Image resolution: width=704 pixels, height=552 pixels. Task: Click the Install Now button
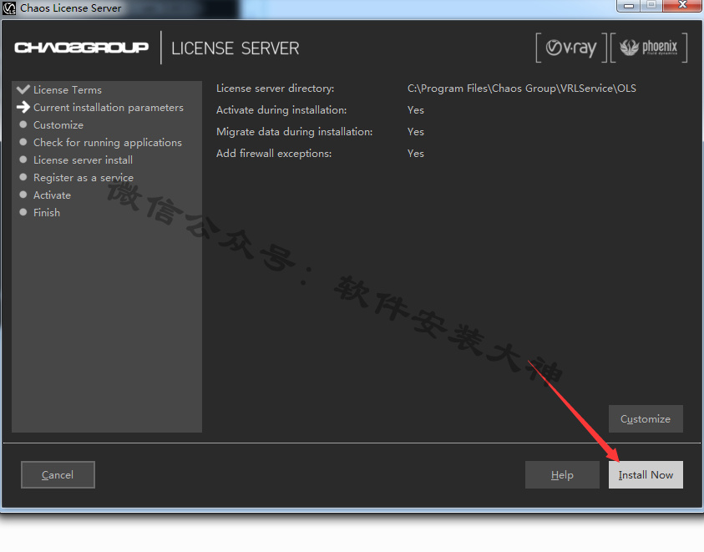coord(646,474)
